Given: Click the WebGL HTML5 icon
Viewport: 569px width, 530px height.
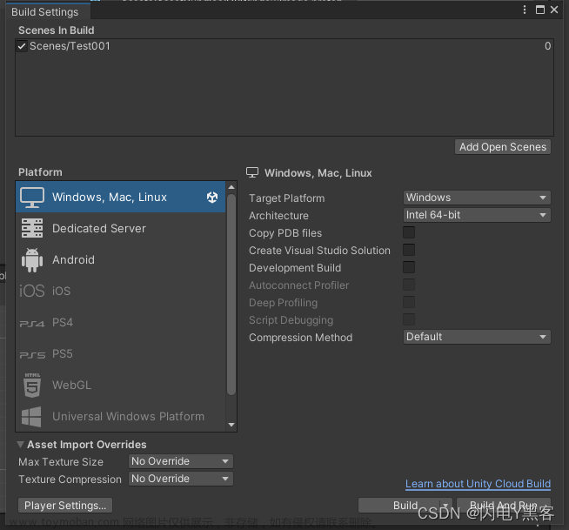Looking at the screenshot, I should [32, 386].
